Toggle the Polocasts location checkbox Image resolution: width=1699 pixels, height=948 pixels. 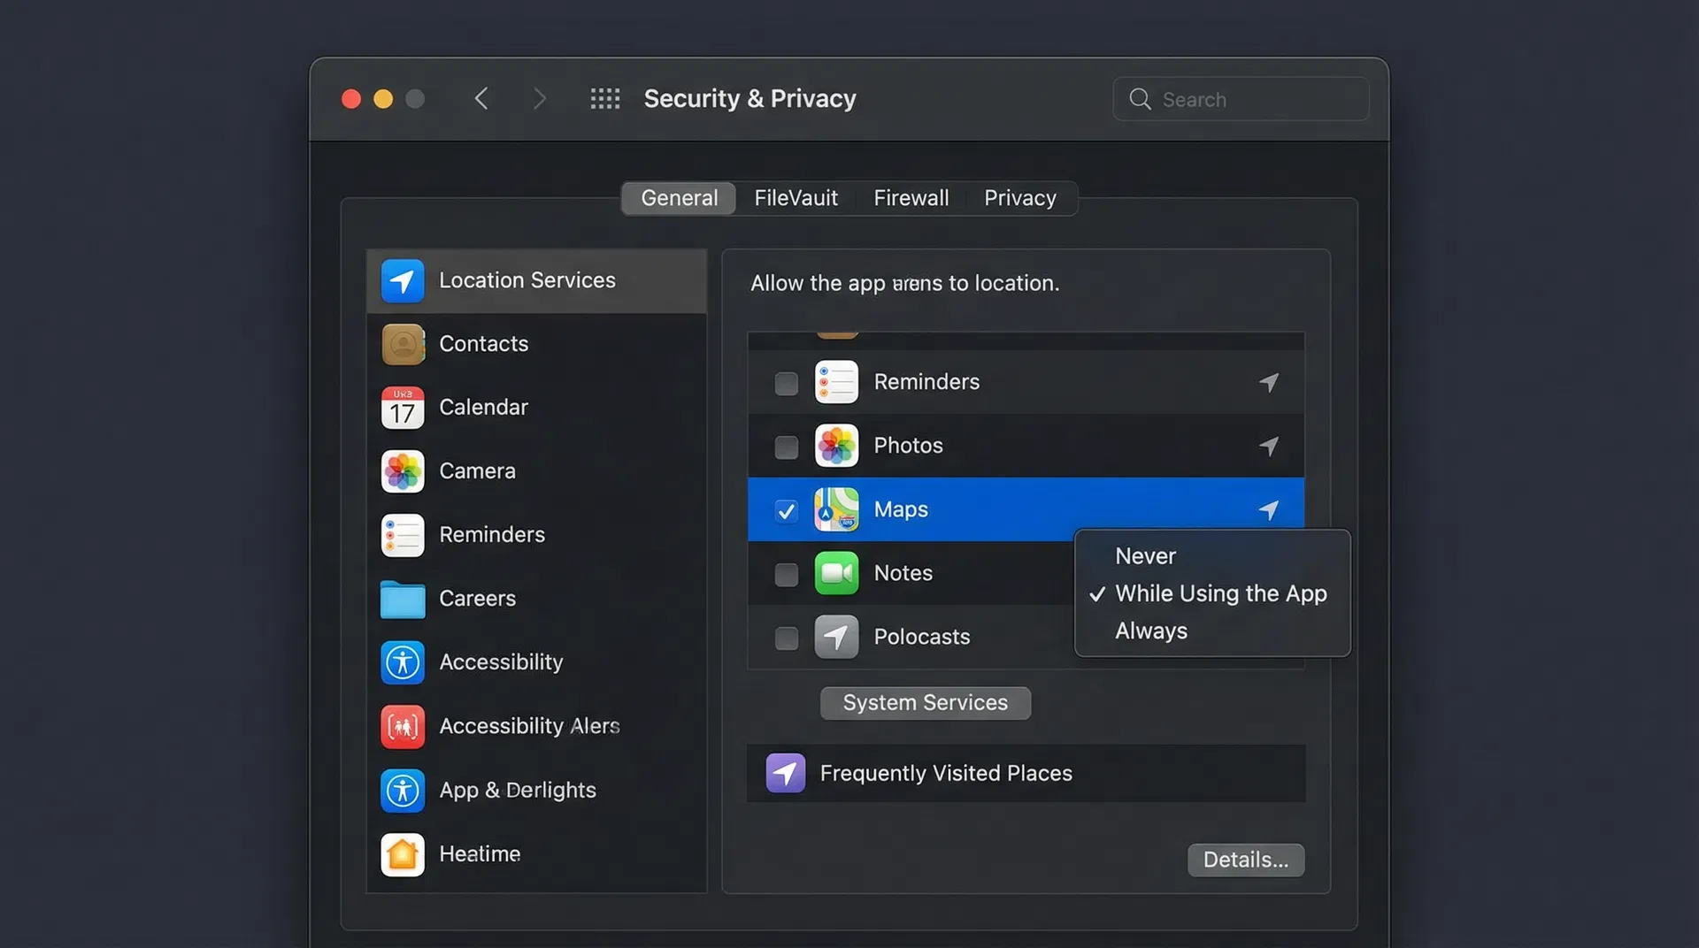point(786,638)
